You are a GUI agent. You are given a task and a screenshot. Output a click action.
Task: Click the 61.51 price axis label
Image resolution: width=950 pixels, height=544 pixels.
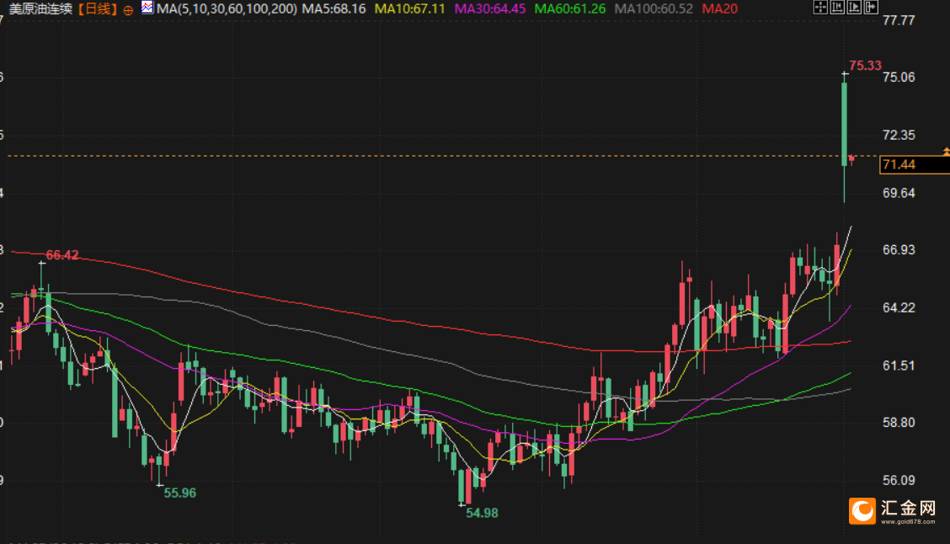tap(899, 365)
